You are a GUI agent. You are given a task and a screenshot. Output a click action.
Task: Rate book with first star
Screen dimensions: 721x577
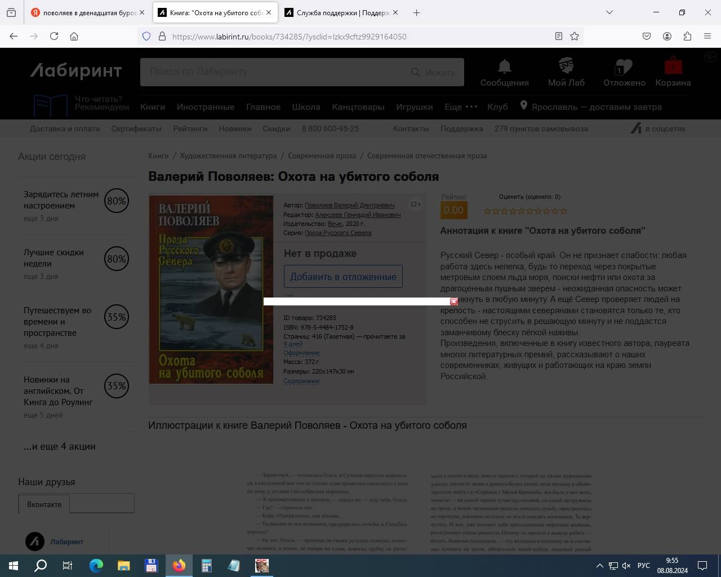pyautogui.click(x=488, y=211)
